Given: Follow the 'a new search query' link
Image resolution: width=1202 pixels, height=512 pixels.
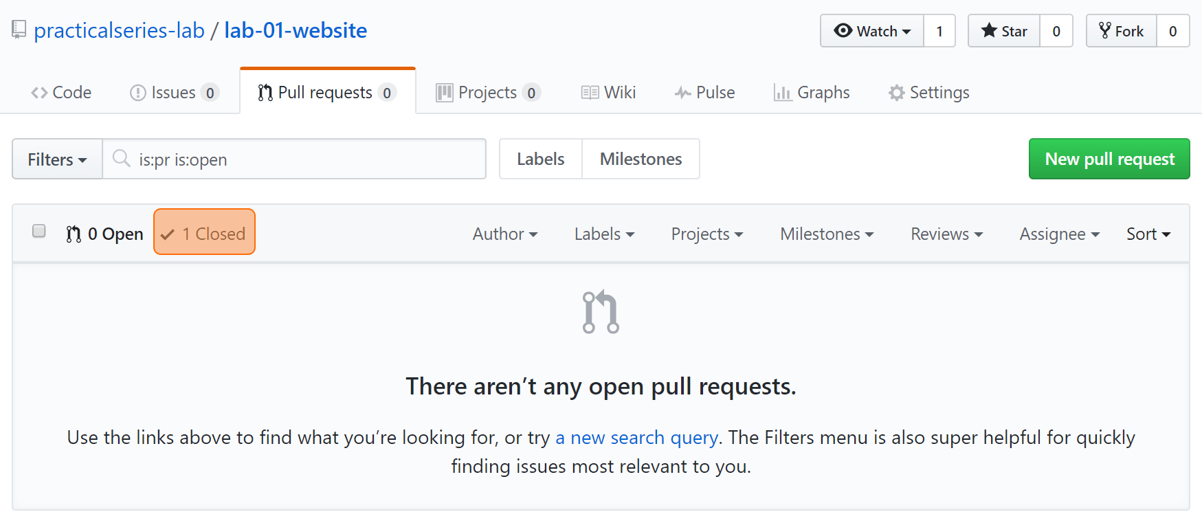Looking at the screenshot, I should [637, 437].
